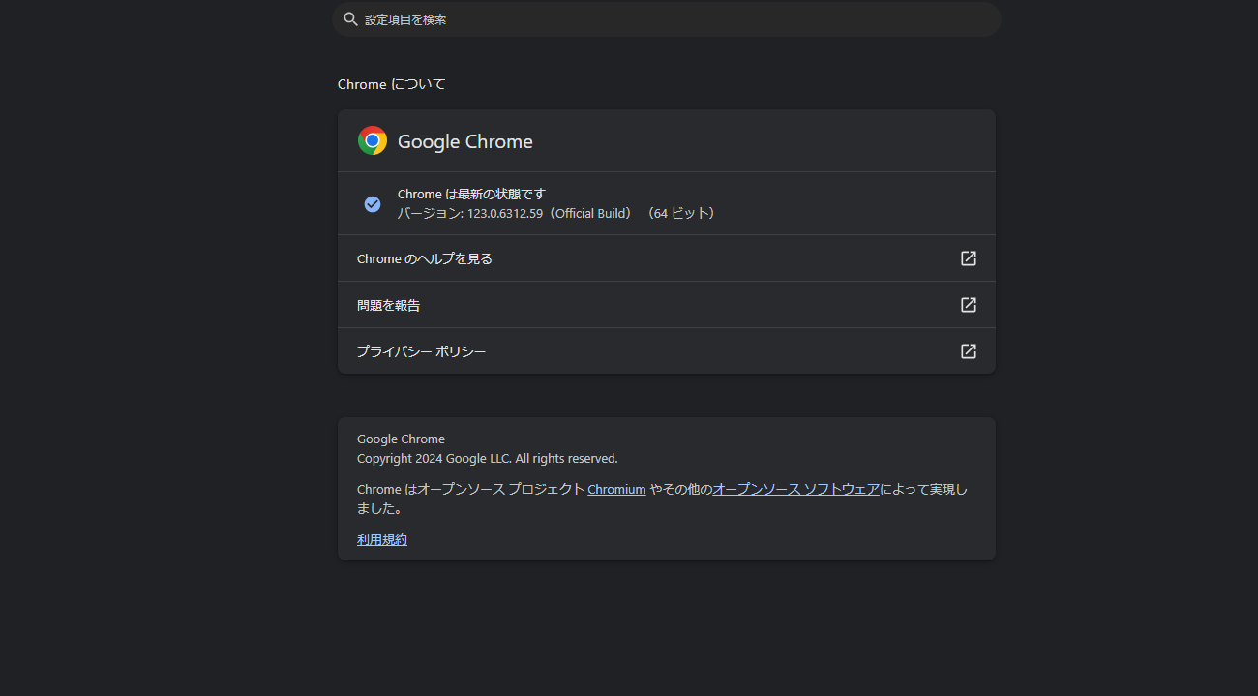Click the (64 ビット) text in version line
The width and height of the screenshot is (1258, 696).
pyautogui.click(x=682, y=213)
